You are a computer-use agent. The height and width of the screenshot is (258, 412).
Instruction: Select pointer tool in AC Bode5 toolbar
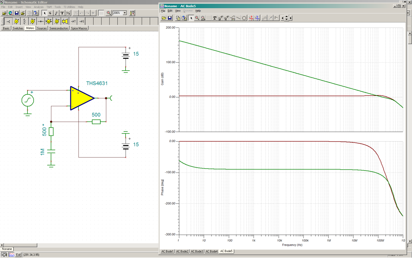(x=191, y=18)
